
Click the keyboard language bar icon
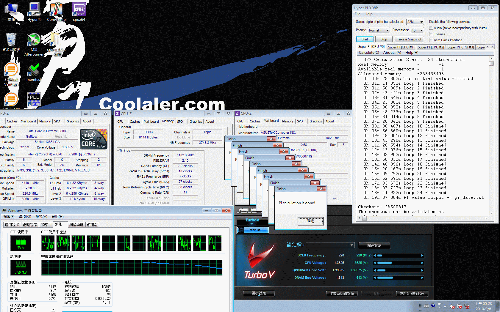[x=426, y=306]
